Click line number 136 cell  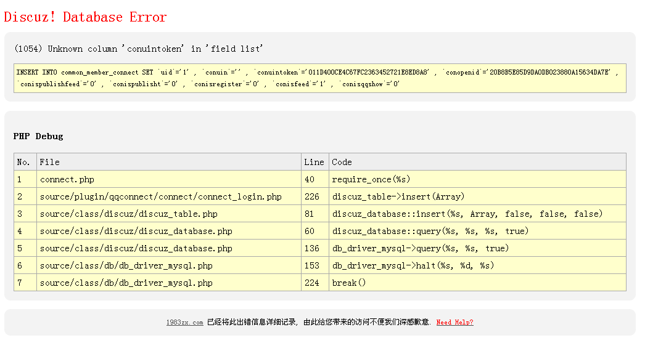[x=311, y=249]
